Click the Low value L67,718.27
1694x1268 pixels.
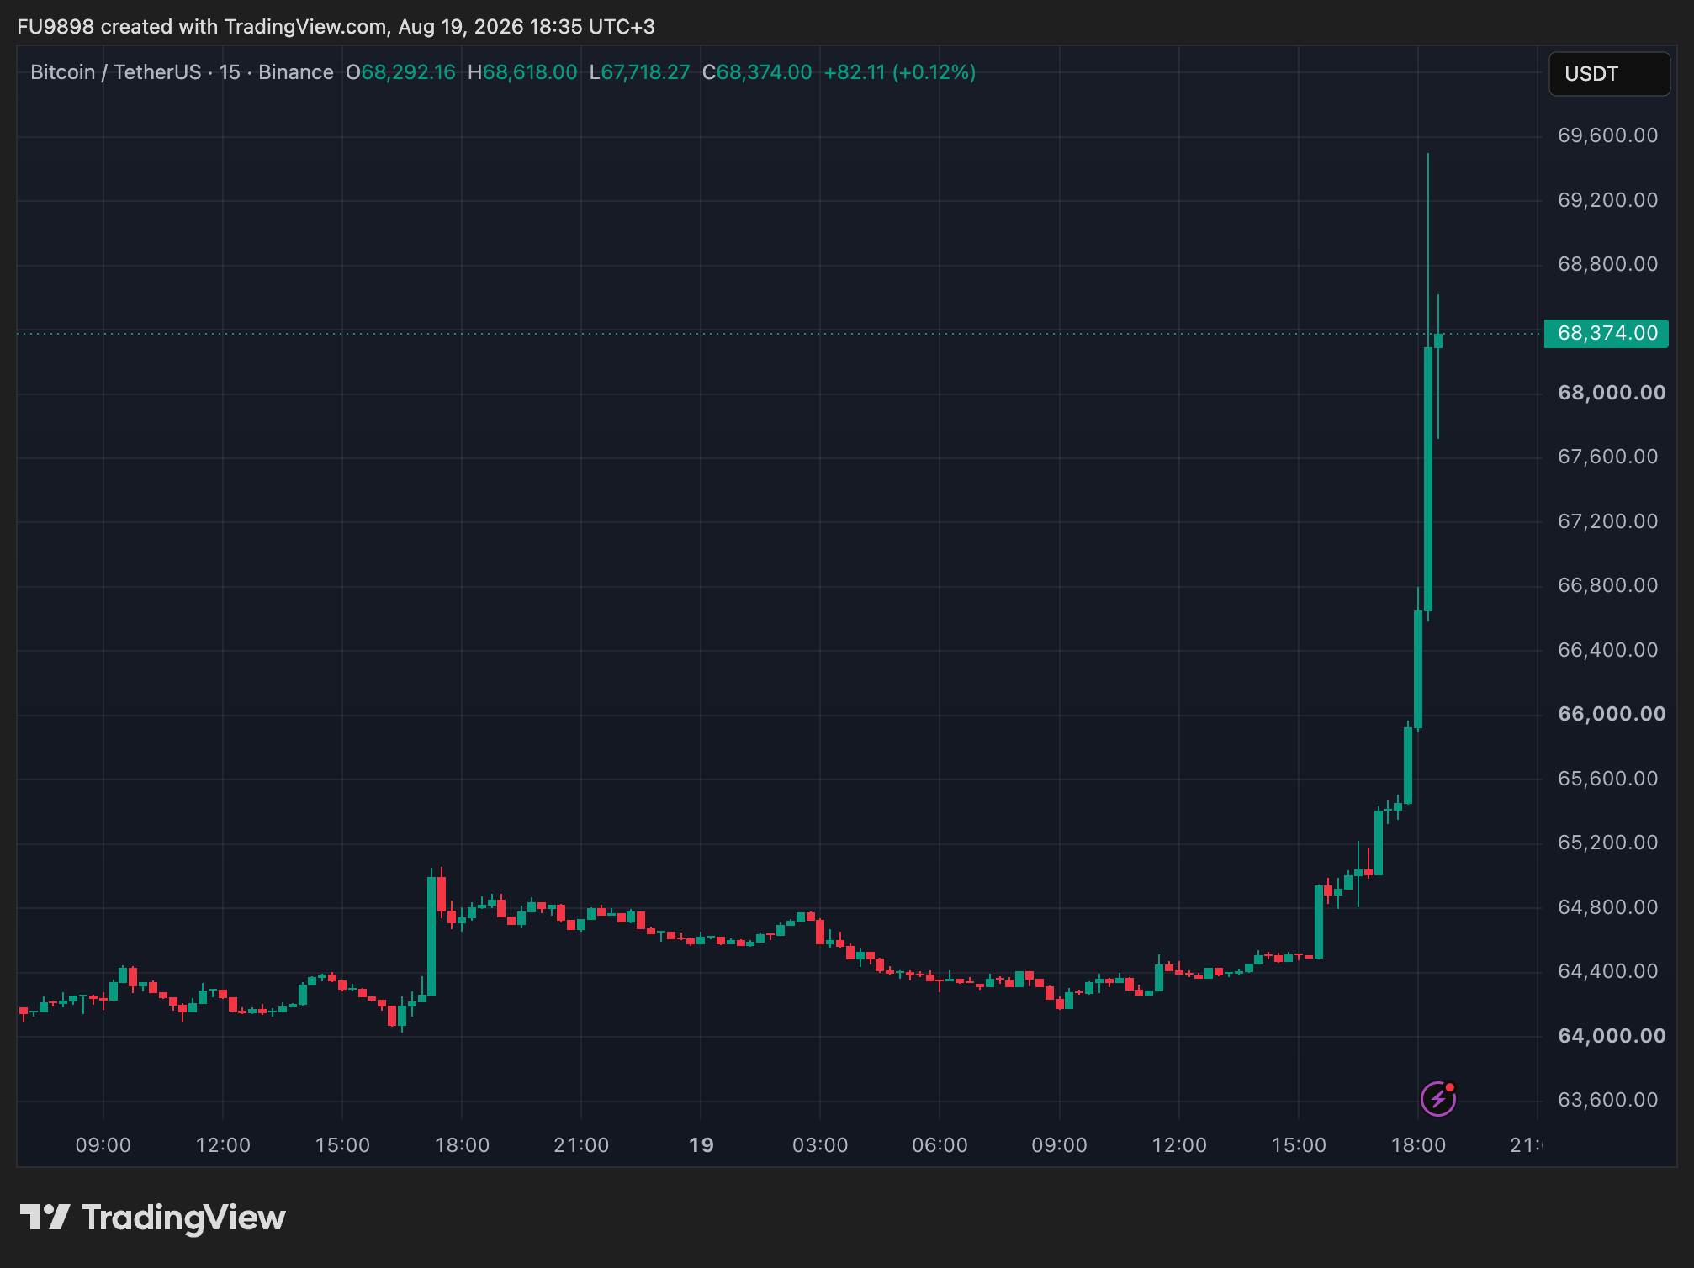point(639,72)
